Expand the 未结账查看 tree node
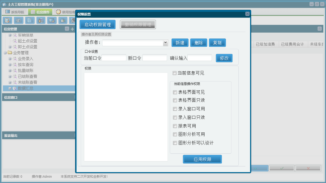Viewport: 326px width, 183px height. 10,83
